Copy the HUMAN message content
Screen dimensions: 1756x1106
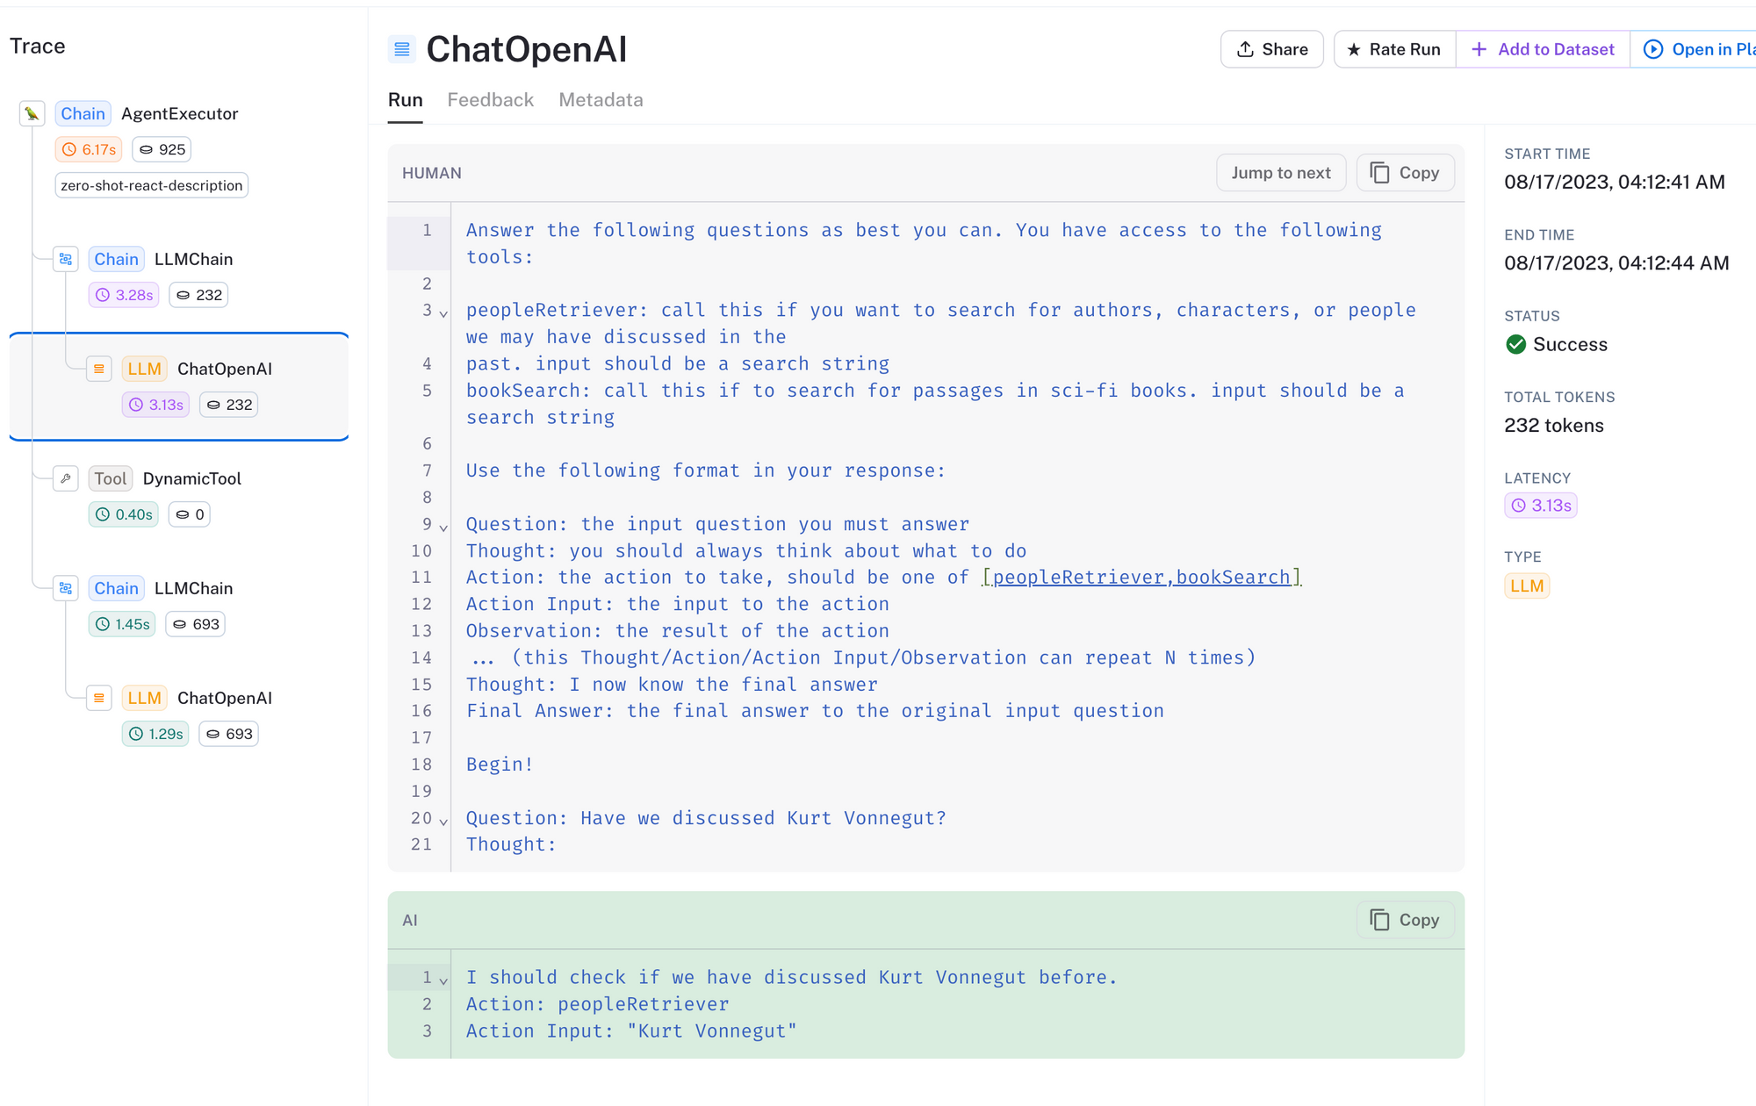1405,173
